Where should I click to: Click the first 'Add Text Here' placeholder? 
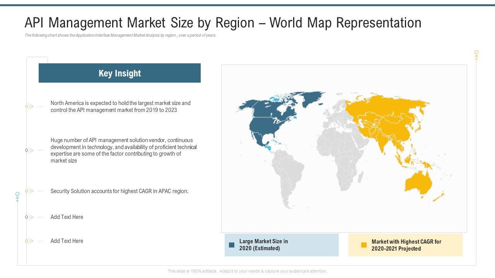tap(67, 217)
